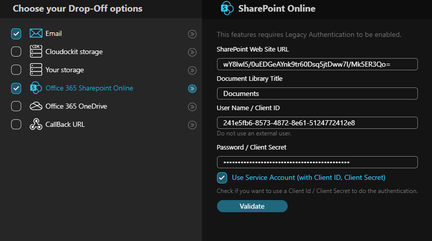432x241 pixels.
Task: Expand Your storage settings chevron
Action: (192, 70)
